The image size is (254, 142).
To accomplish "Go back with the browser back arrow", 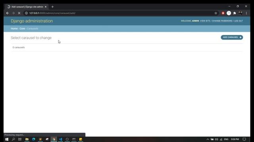I will click(x=8, y=13).
